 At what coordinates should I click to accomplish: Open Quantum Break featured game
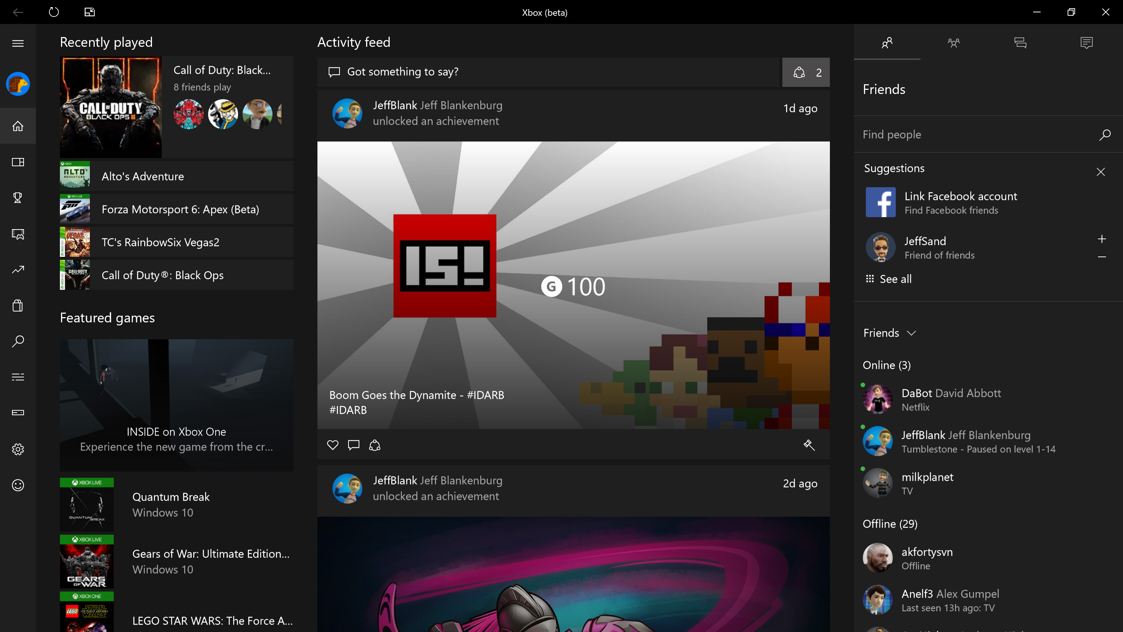click(x=177, y=504)
